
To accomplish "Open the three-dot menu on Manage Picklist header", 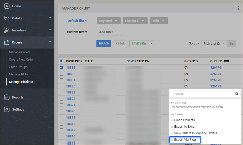I will 238,8.
